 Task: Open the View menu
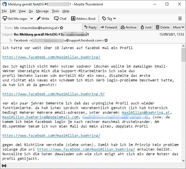click(22, 11)
